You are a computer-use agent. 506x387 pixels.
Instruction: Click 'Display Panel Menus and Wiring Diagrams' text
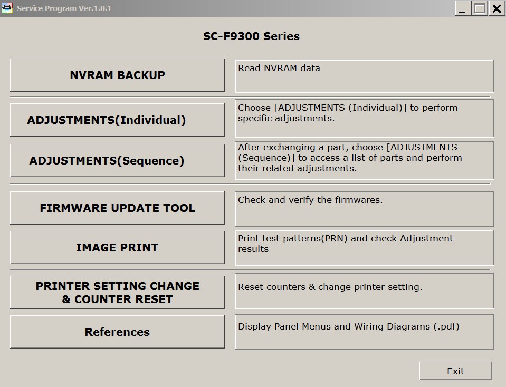pos(348,326)
